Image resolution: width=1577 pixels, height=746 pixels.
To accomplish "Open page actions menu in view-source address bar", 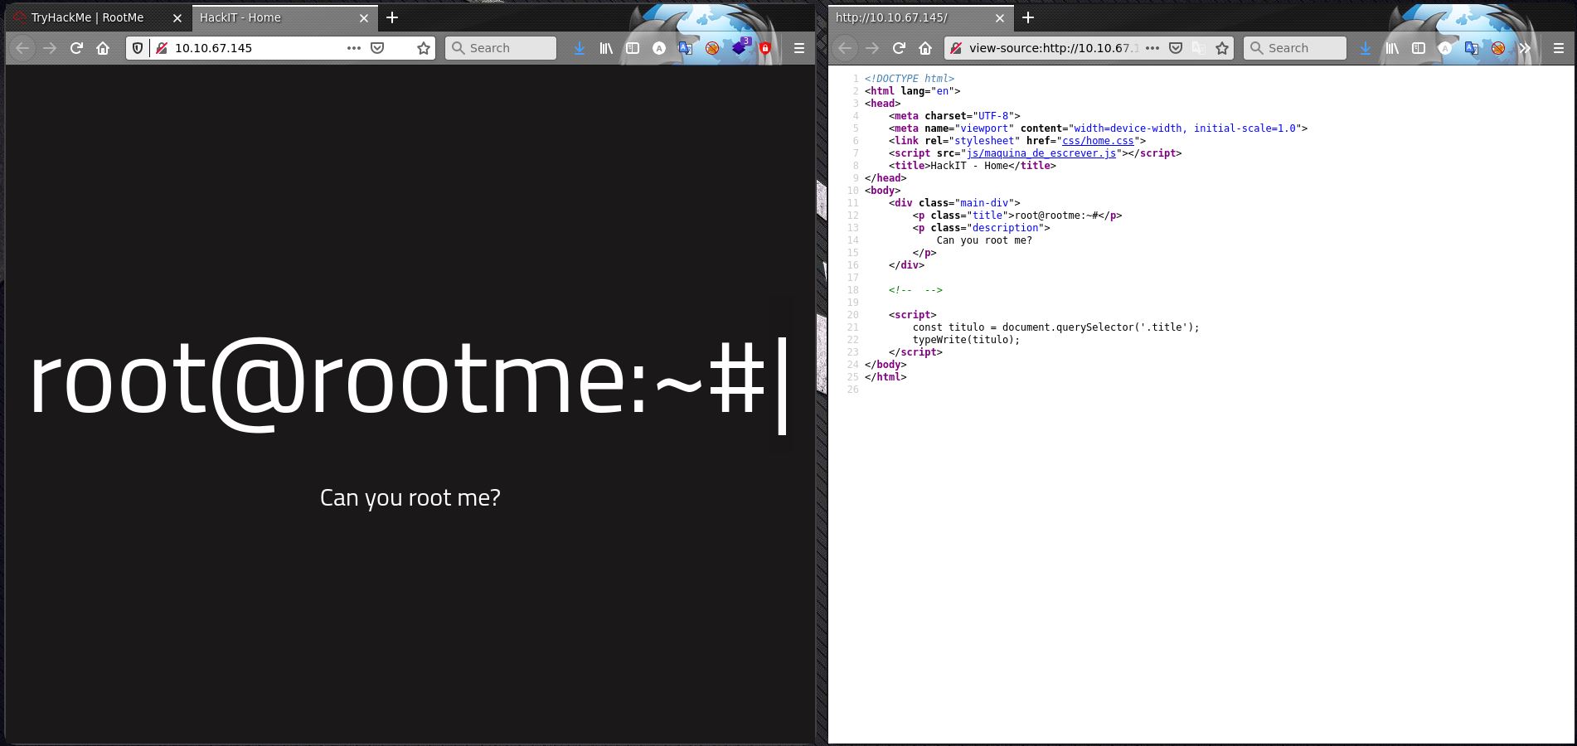I will coord(1152,48).
